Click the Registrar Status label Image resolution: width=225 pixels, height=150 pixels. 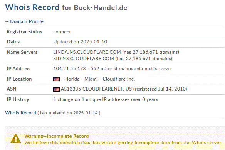[x=24, y=32]
